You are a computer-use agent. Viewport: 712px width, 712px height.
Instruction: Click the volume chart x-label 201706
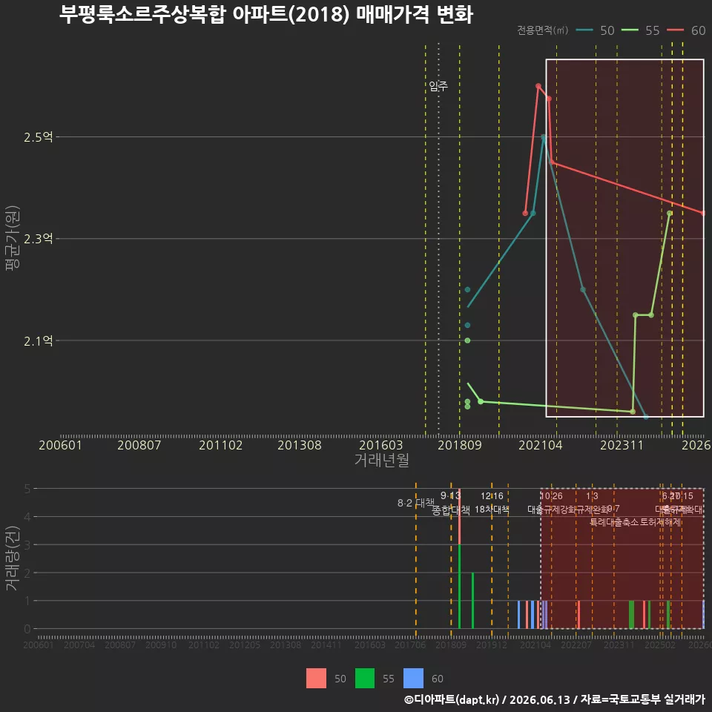(x=410, y=645)
